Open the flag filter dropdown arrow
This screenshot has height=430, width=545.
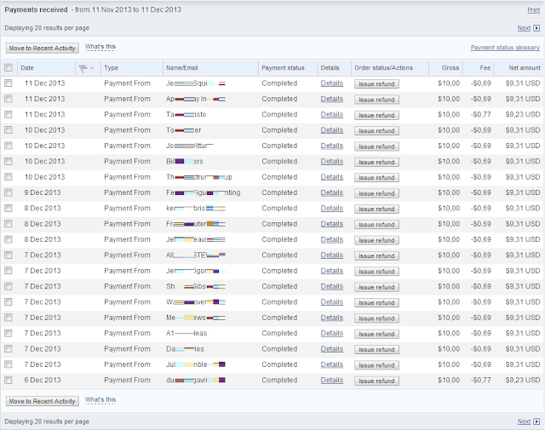coord(92,68)
